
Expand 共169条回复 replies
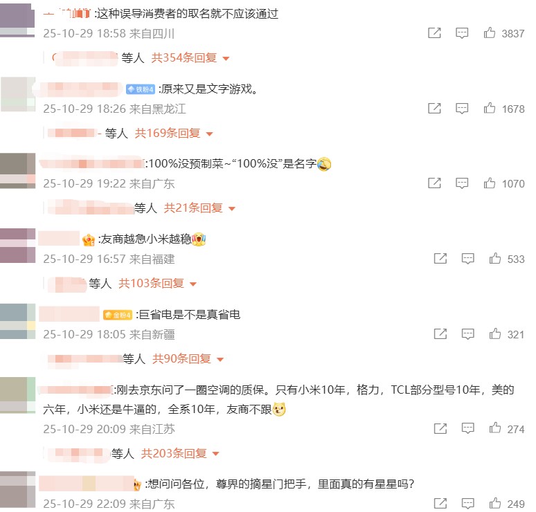[174, 133]
